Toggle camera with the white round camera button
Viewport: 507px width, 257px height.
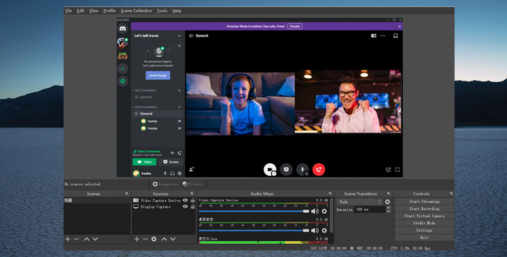(x=270, y=169)
